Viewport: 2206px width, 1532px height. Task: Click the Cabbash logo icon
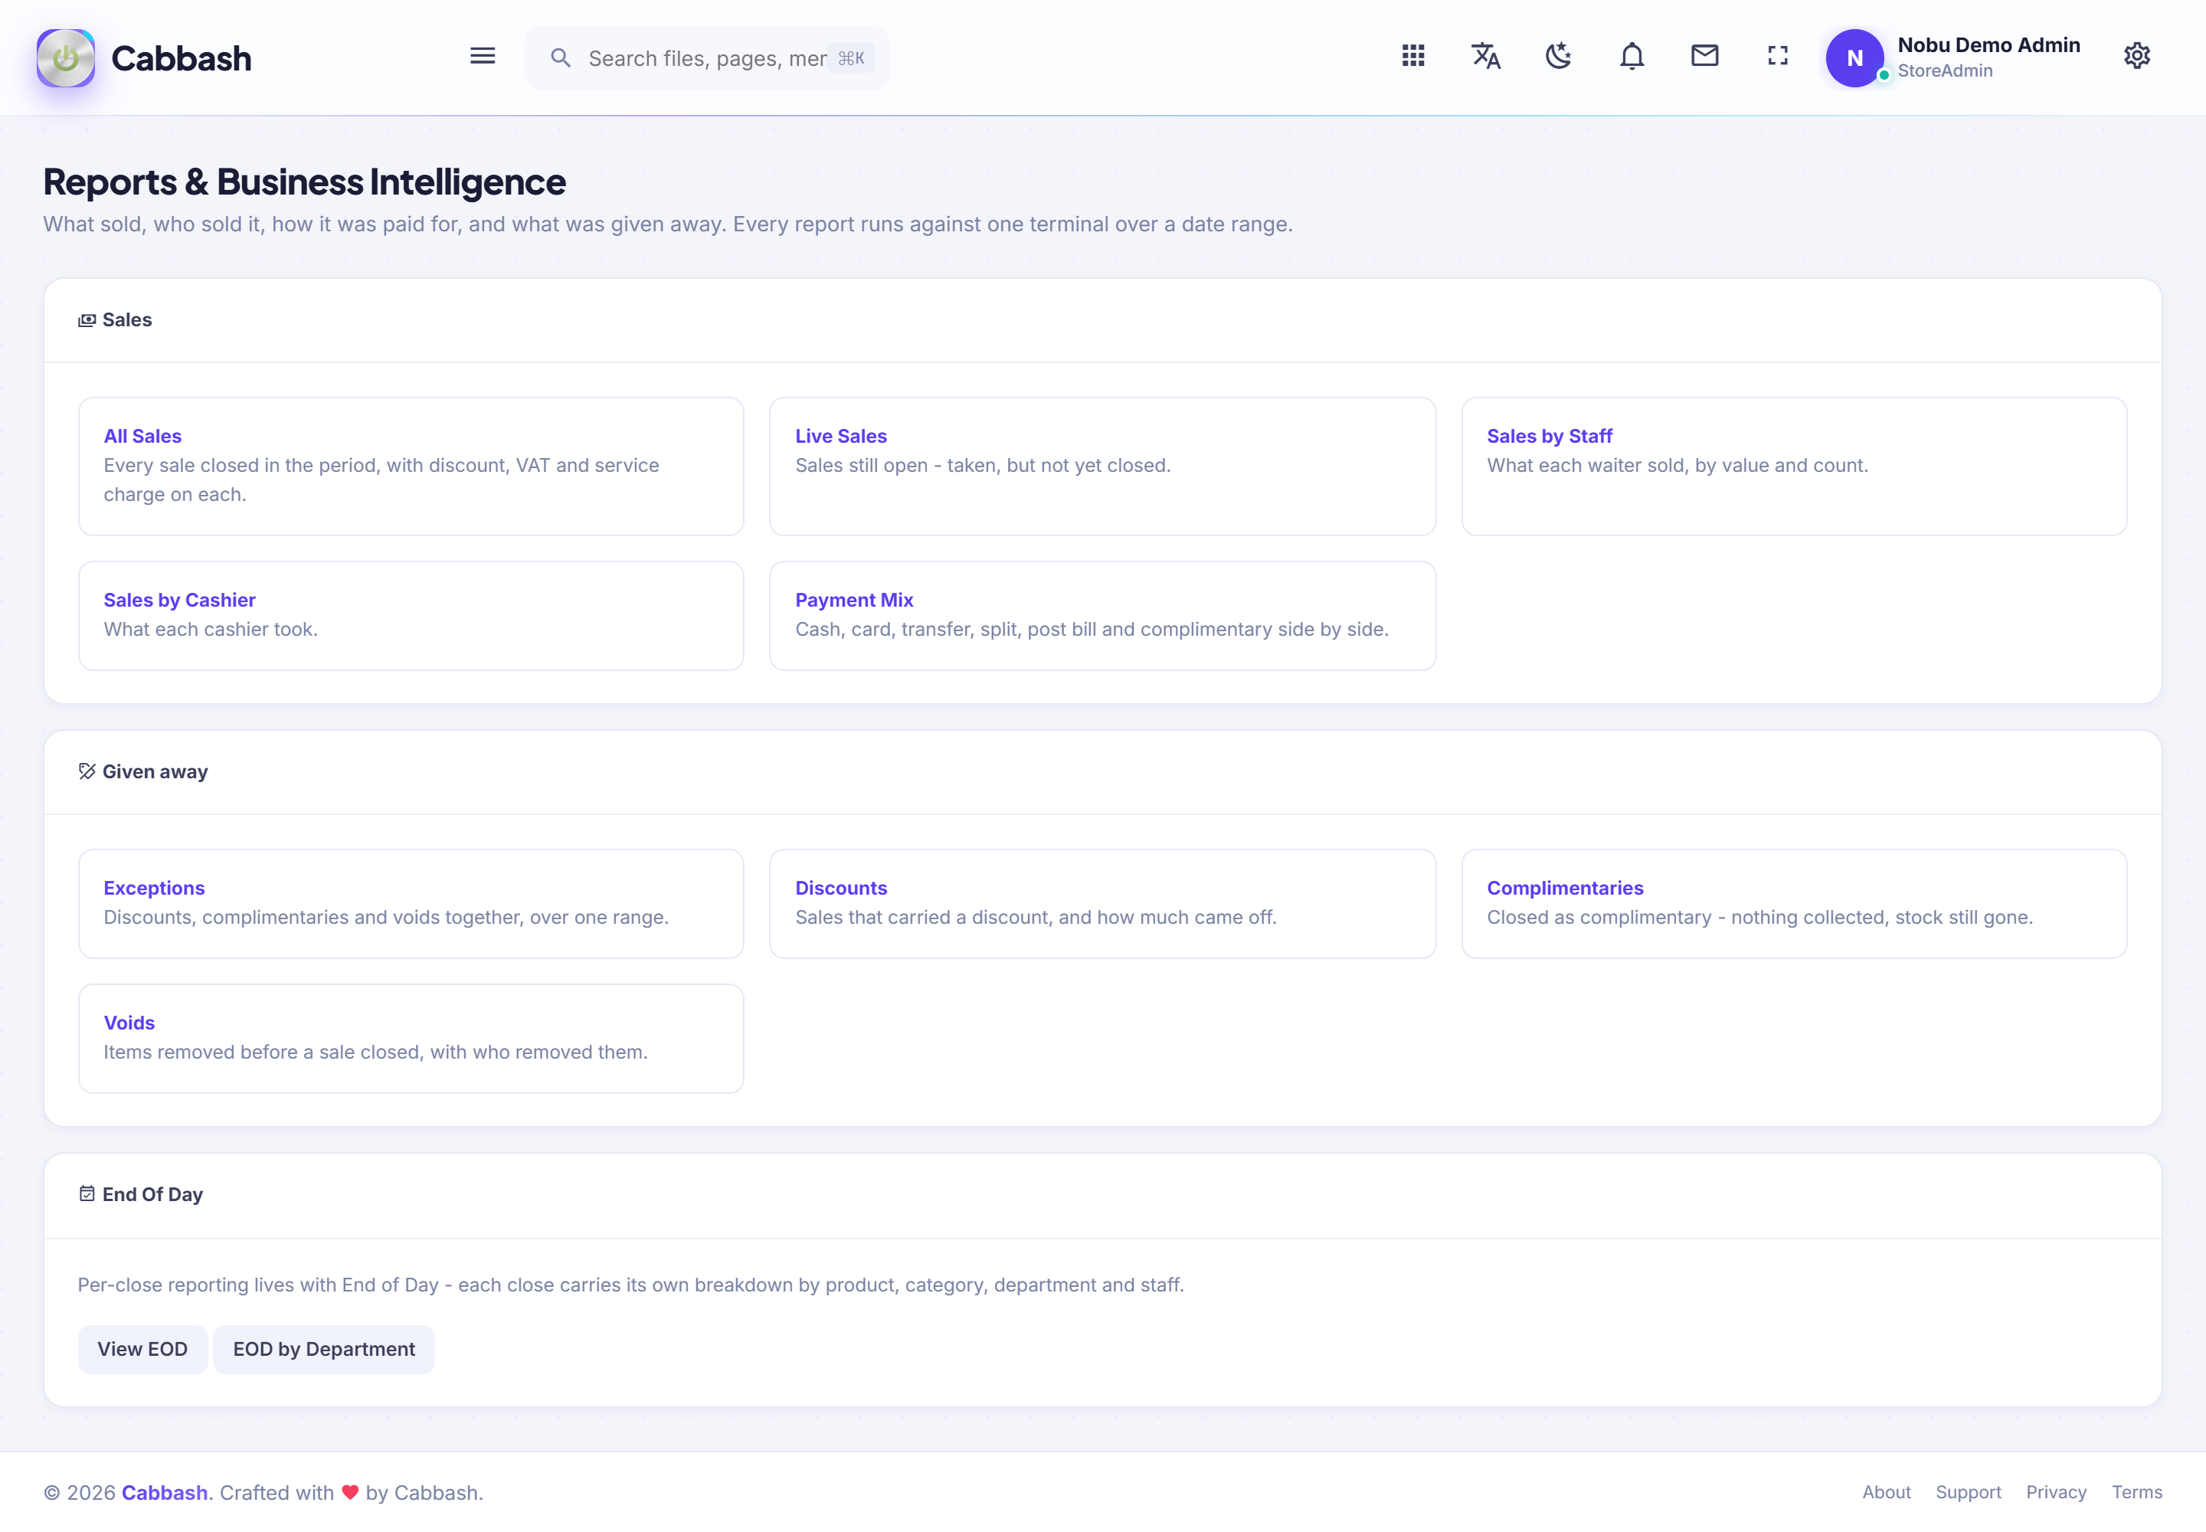click(65, 57)
